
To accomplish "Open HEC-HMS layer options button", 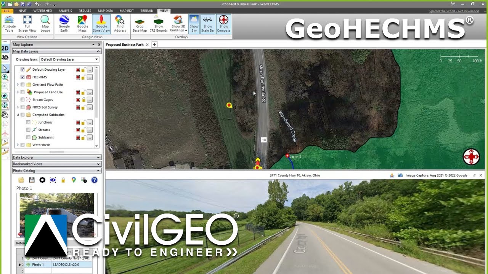I will 90,77.
